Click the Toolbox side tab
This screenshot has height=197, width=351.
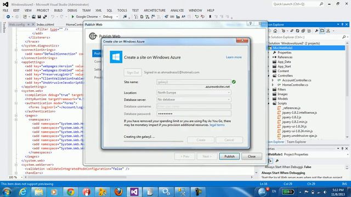pos(4,27)
